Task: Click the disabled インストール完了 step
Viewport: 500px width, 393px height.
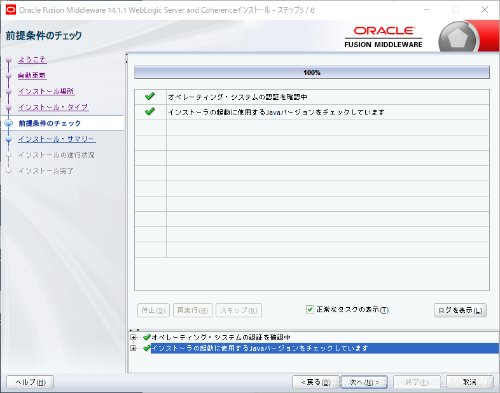Action: pos(46,171)
